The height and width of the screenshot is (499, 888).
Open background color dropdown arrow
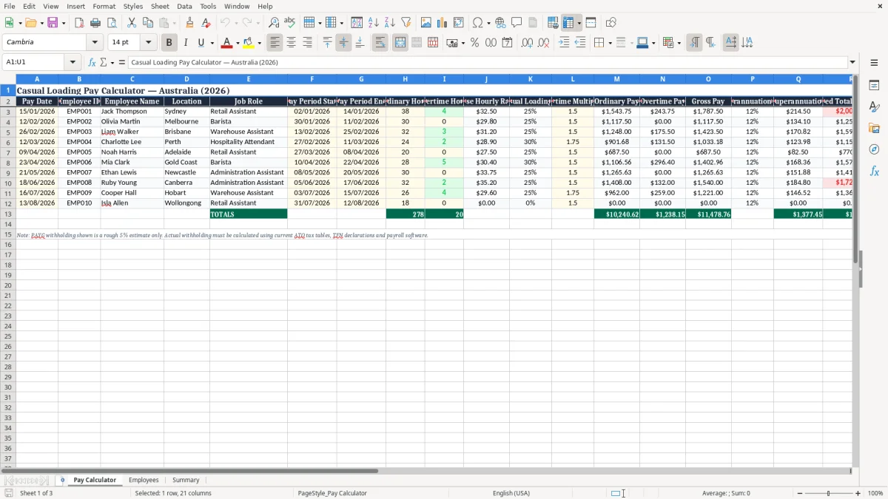pyautogui.click(x=259, y=43)
